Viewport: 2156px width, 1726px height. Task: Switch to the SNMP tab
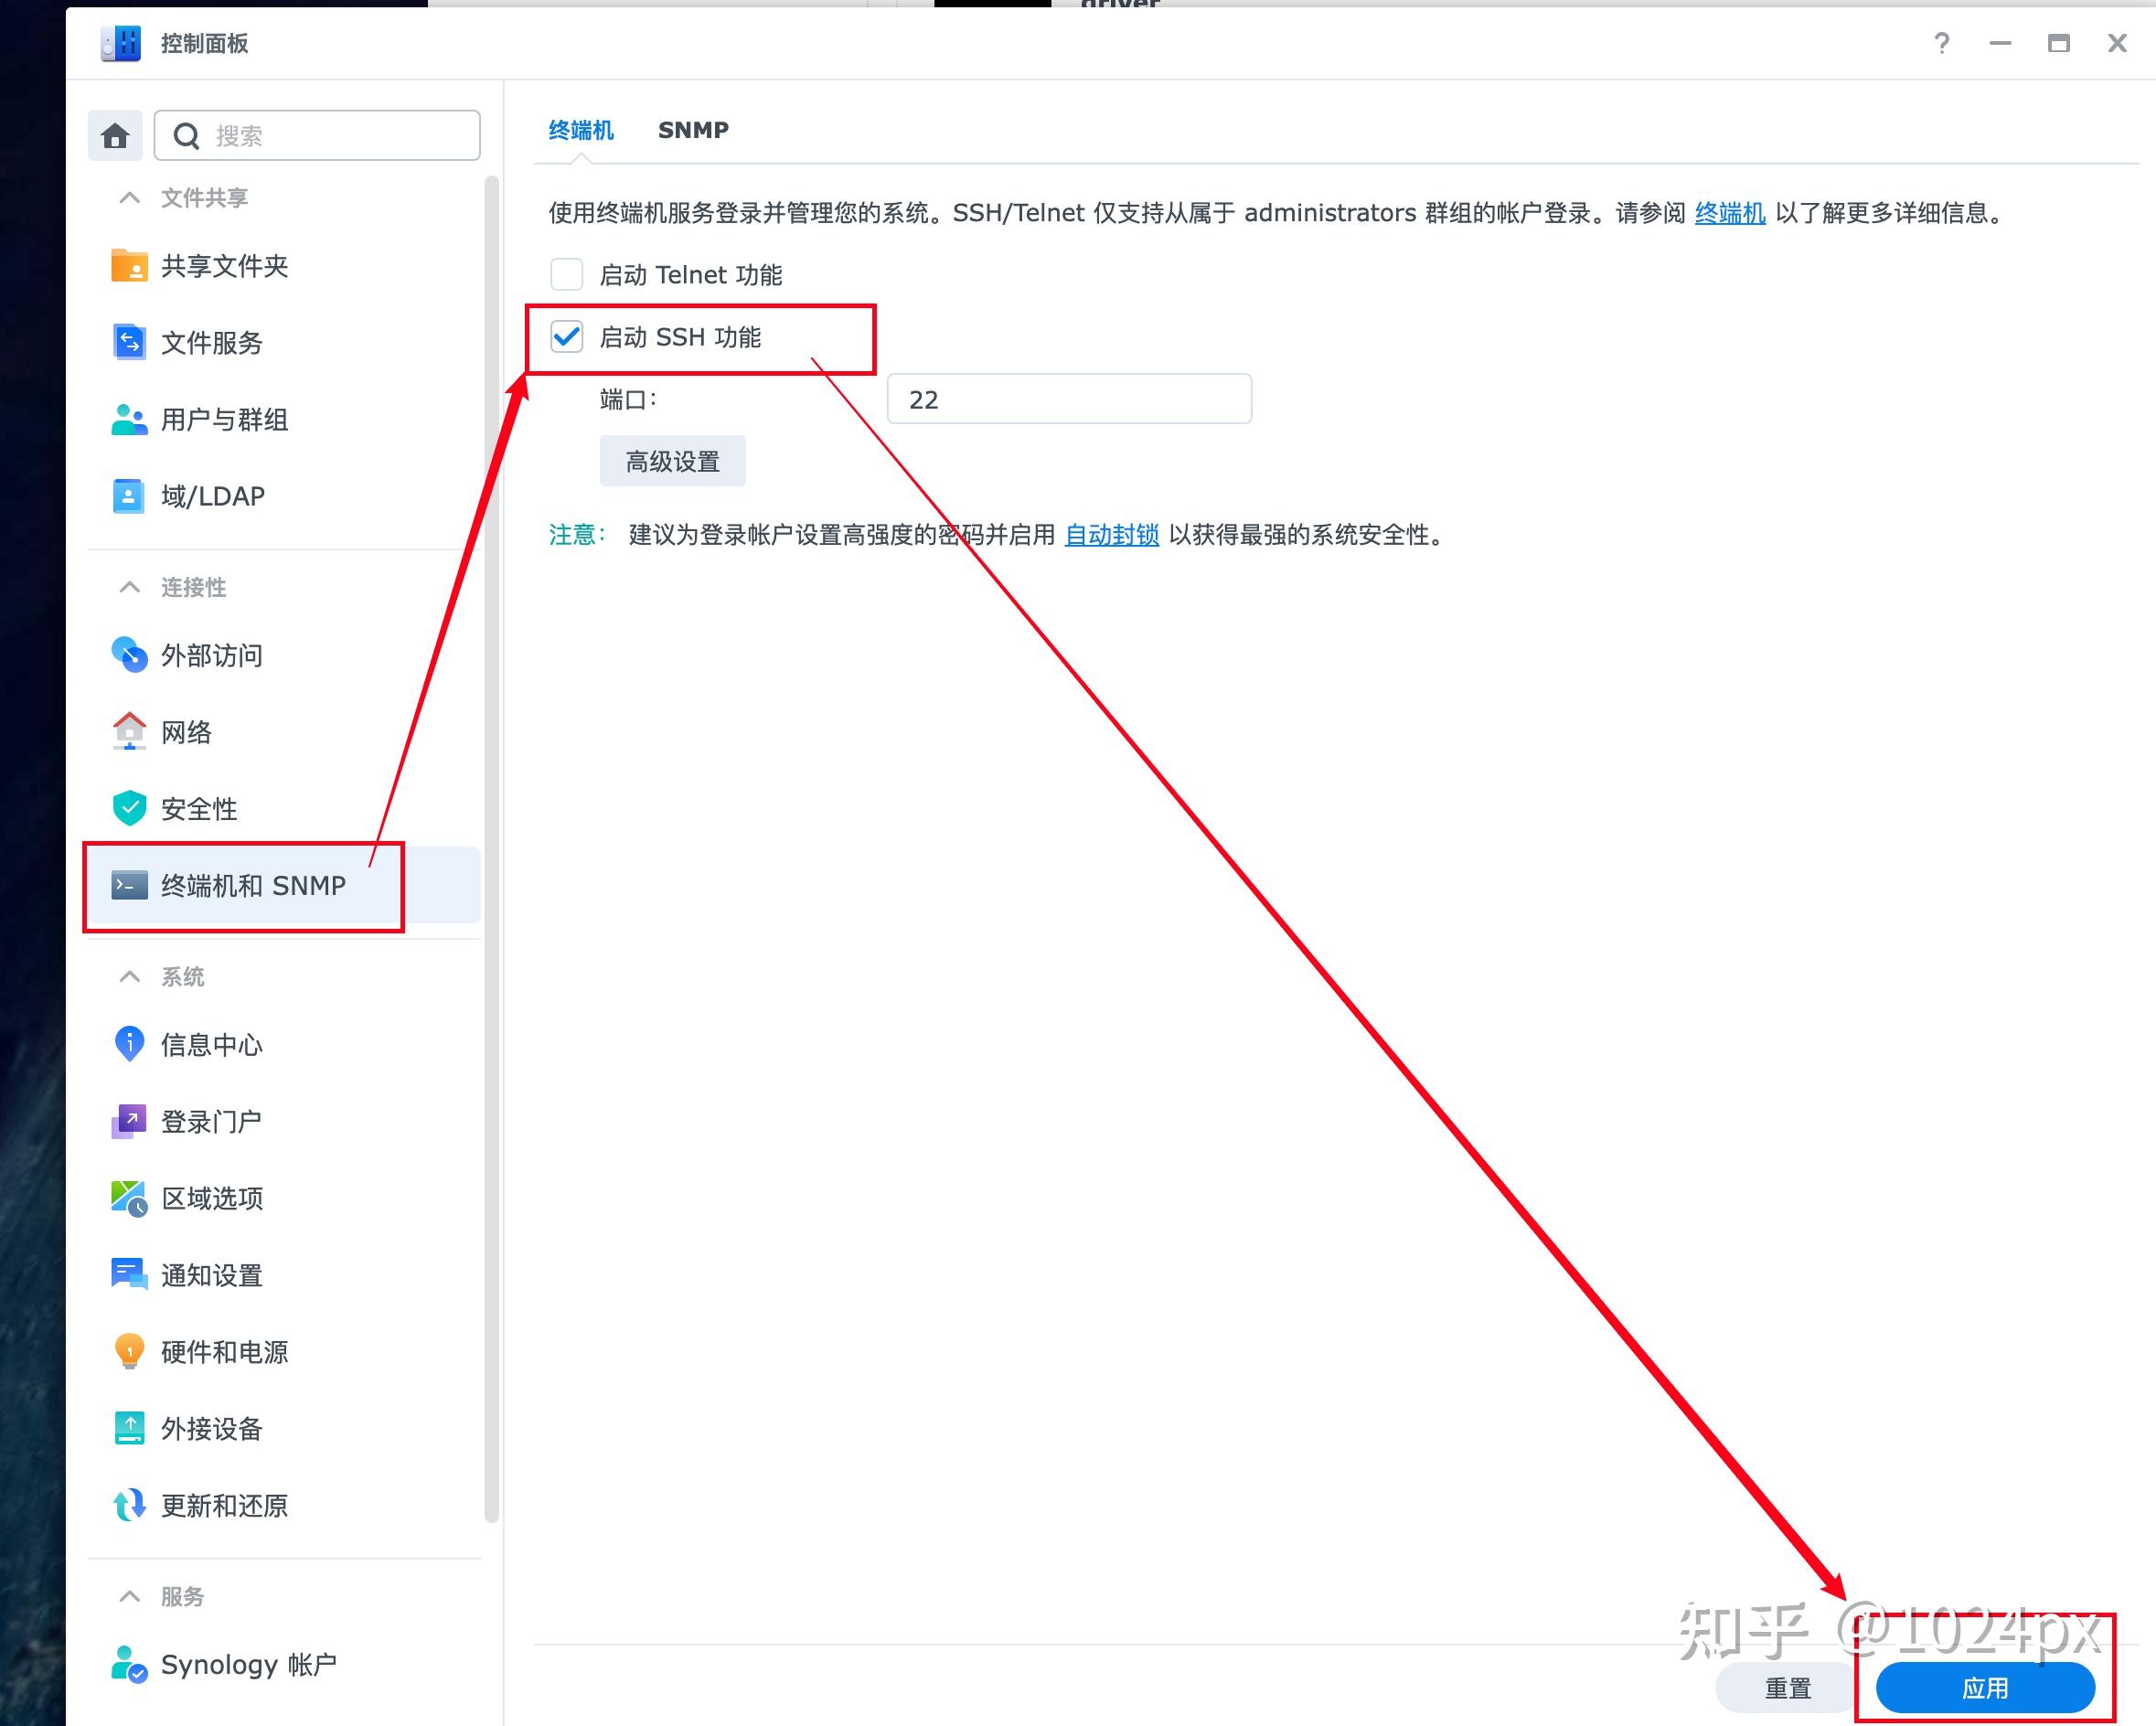[693, 129]
